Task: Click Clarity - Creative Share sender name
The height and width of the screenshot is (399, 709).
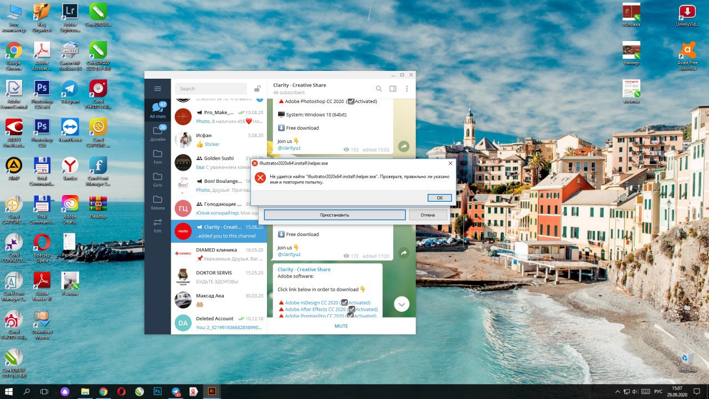Action: pyautogui.click(x=304, y=269)
